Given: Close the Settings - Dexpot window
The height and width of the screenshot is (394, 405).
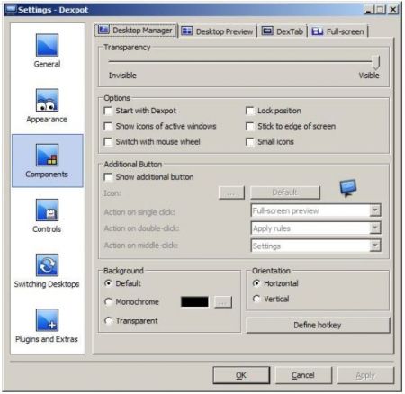Looking at the screenshot, I should [393, 10].
